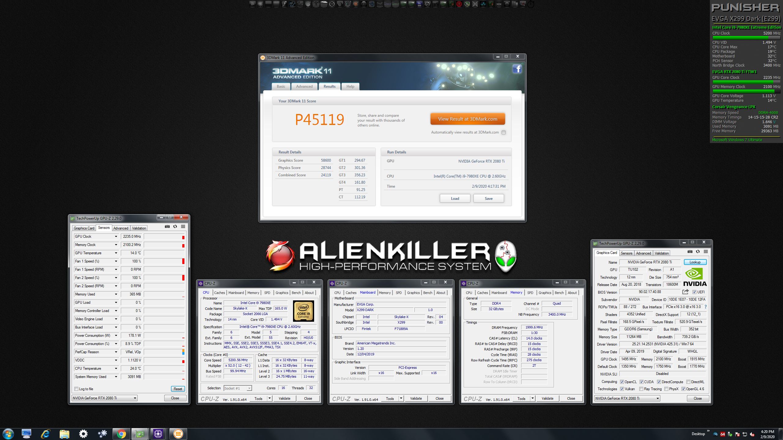Click the BIOS version share icon
783x440 pixels.
685,292
